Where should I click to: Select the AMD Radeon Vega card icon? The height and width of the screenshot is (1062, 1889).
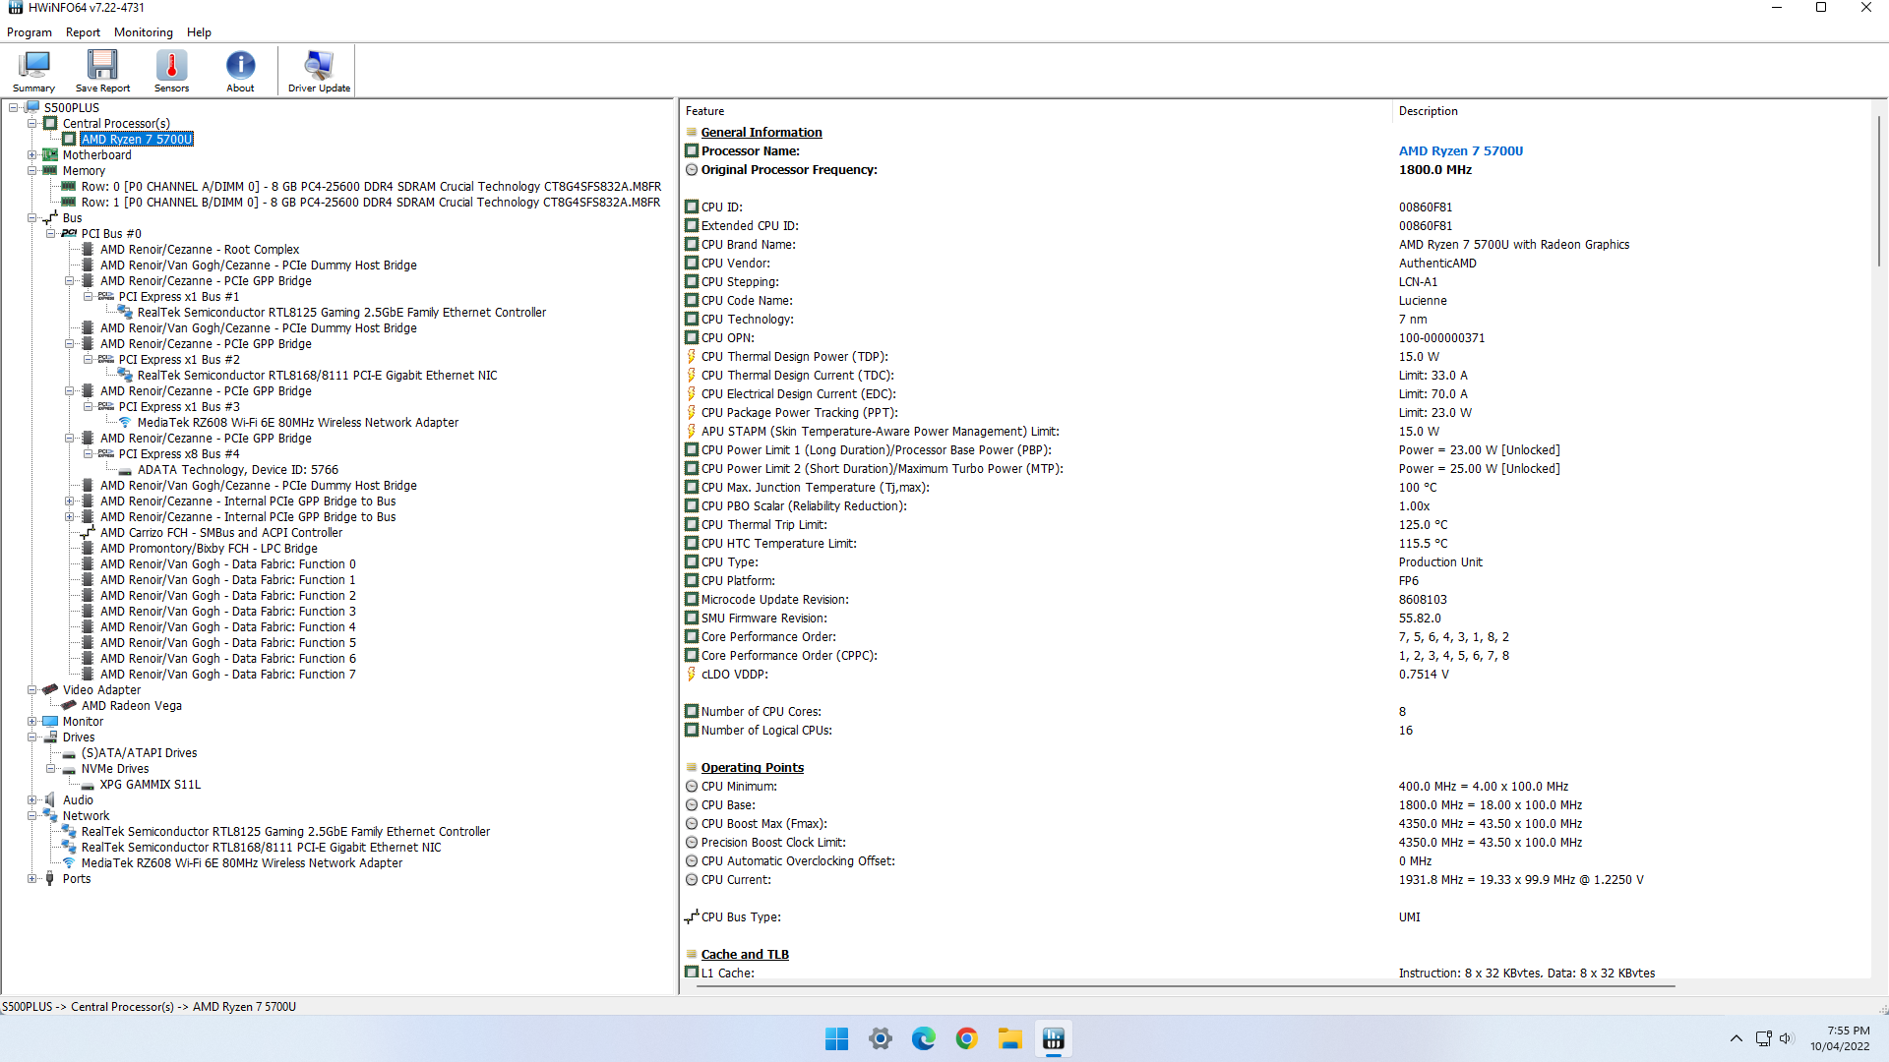[69, 706]
